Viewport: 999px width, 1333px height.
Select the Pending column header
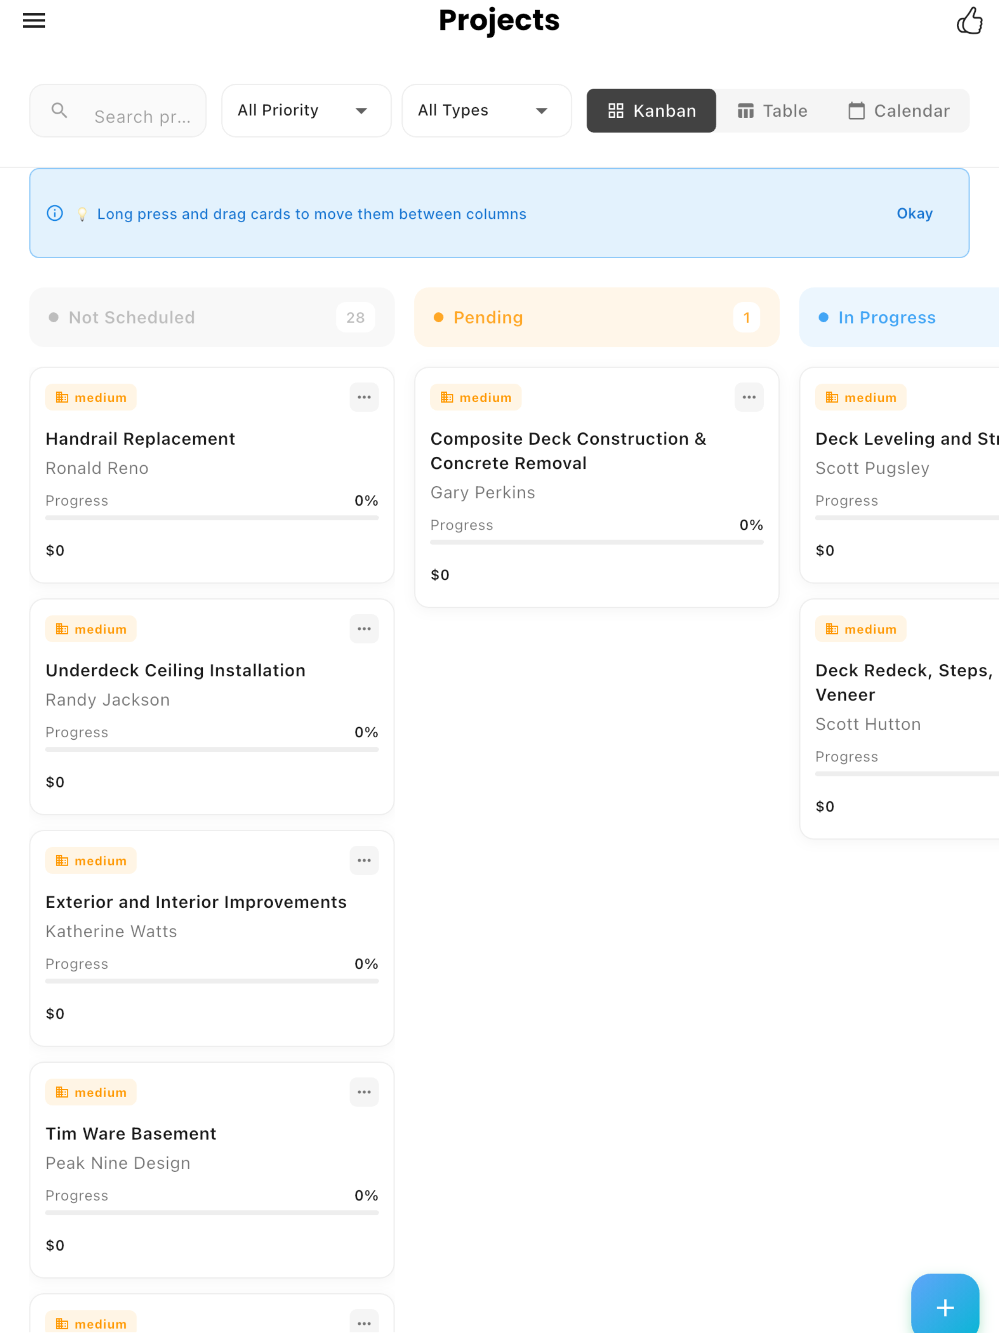click(x=597, y=317)
